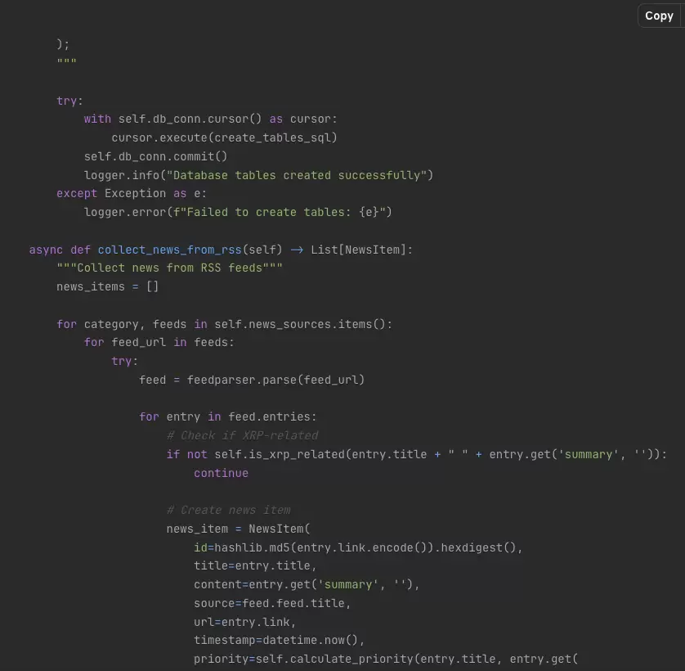Click 'title=entry.title,' line

point(255,565)
